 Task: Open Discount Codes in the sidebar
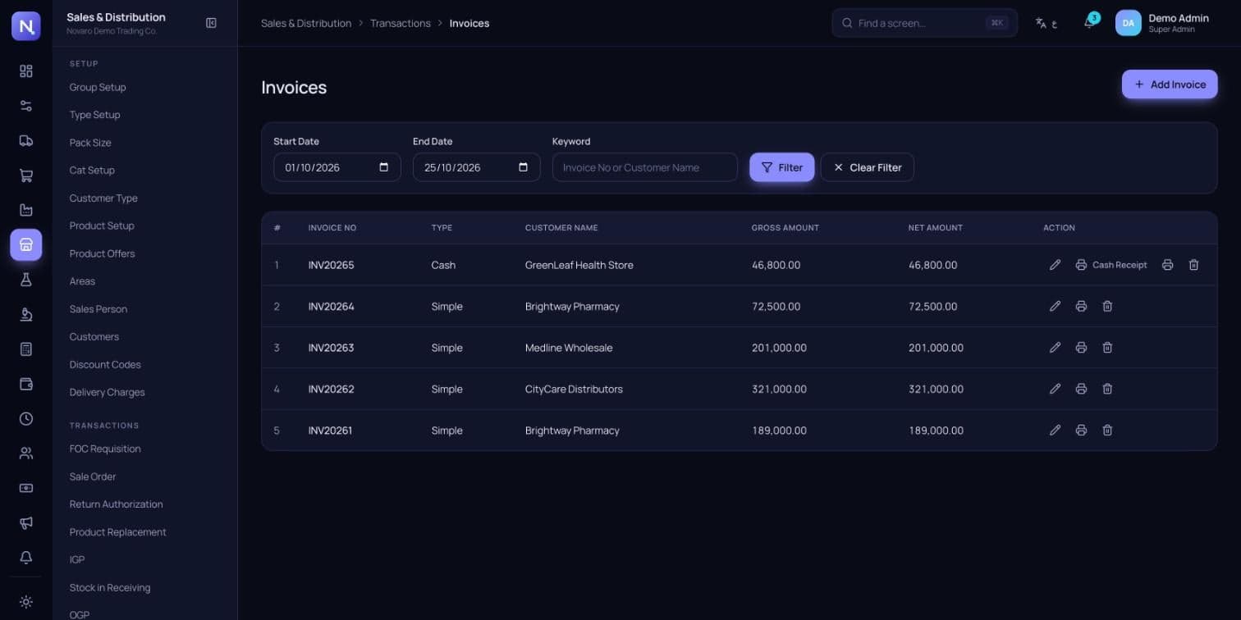[x=105, y=364]
